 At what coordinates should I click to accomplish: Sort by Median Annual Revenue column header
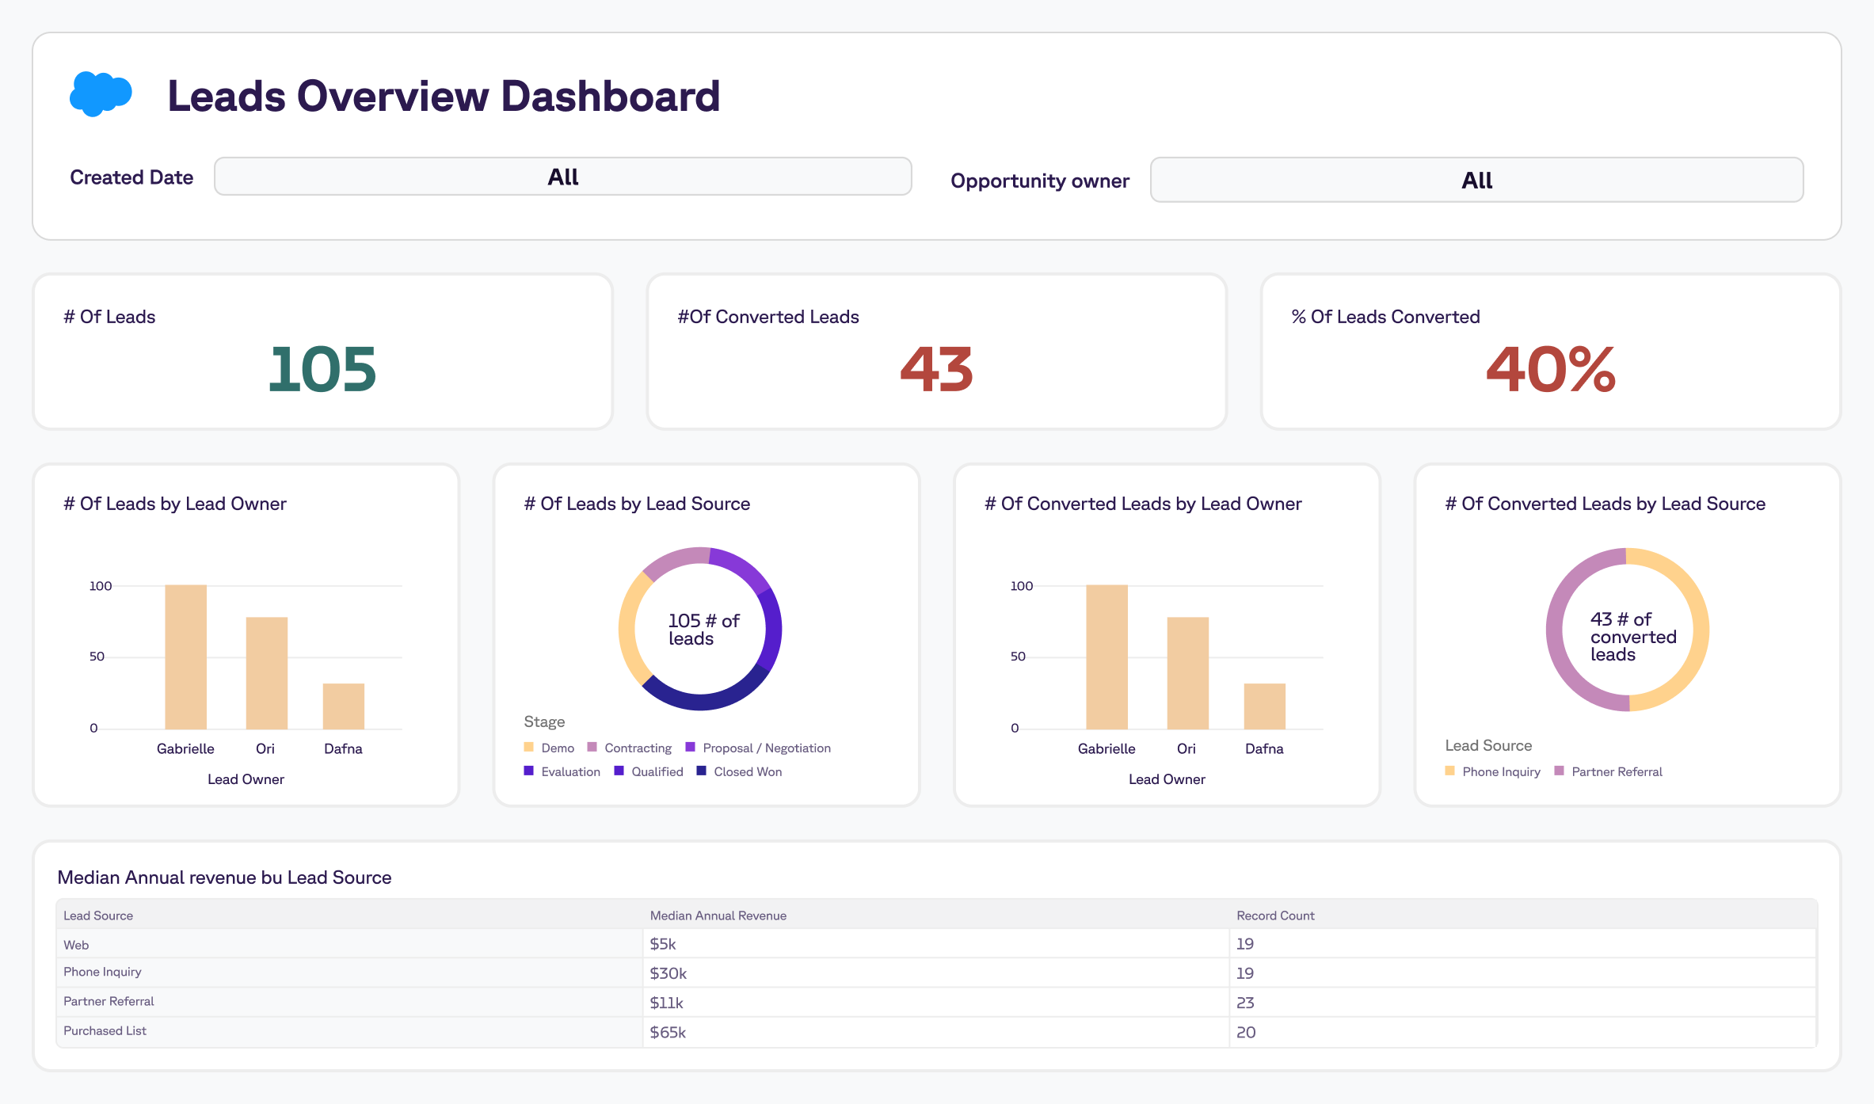(718, 916)
